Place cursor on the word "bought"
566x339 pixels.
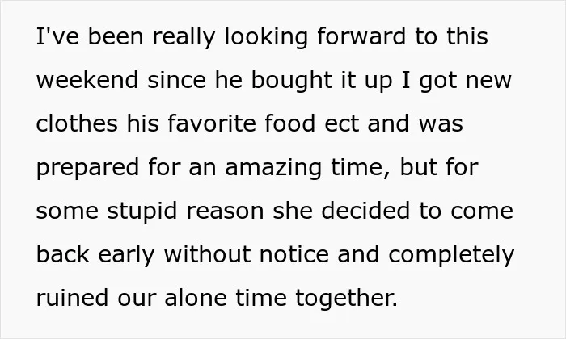pos(291,81)
